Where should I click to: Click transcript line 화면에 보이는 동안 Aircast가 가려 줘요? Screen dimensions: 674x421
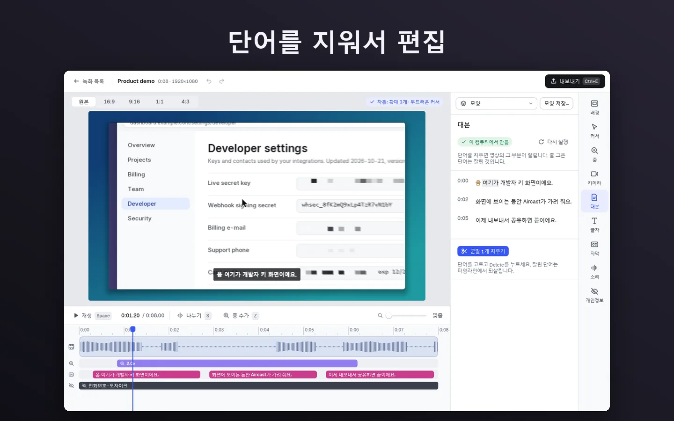tap(523, 202)
